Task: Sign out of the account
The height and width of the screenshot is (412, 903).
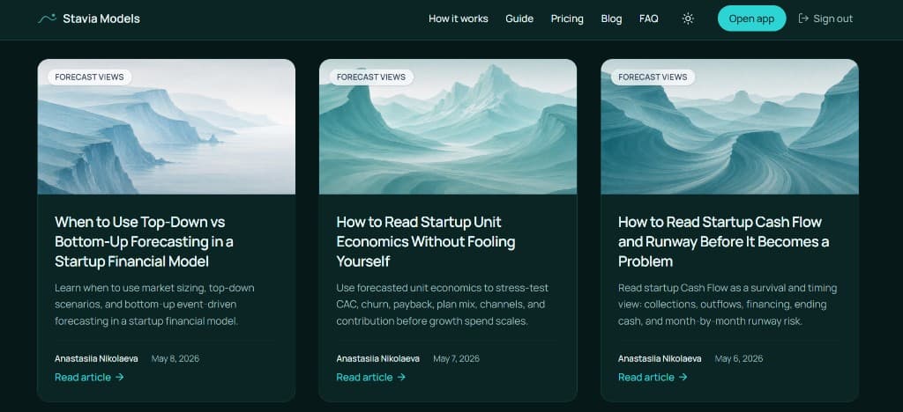Action: pos(825,18)
